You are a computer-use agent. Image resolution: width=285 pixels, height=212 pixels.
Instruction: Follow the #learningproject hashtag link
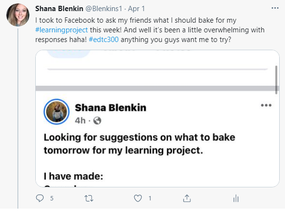click(x=61, y=30)
